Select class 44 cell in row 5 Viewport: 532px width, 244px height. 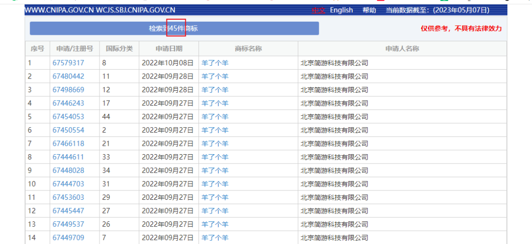coord(119,116)
